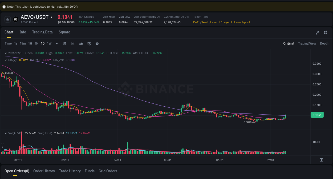The width and height of the screenshot is (333, 179).
Task: Open the display options list icon
Action: (89, 43)
